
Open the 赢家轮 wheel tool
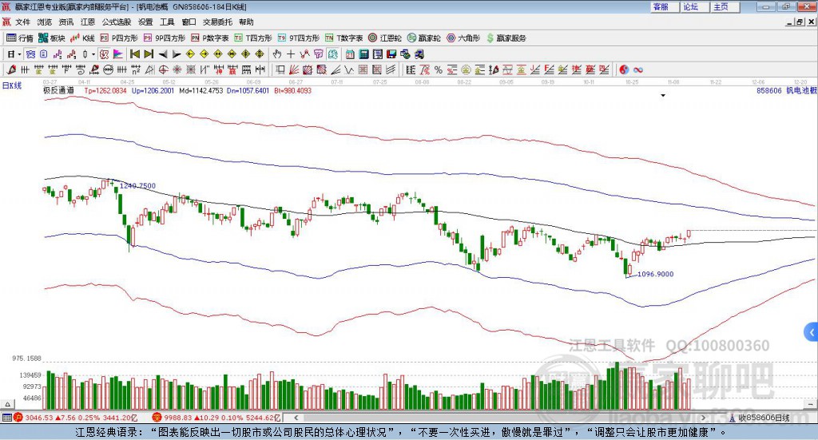coord(424,38)
